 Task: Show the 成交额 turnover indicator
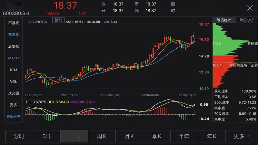(14, 93)
